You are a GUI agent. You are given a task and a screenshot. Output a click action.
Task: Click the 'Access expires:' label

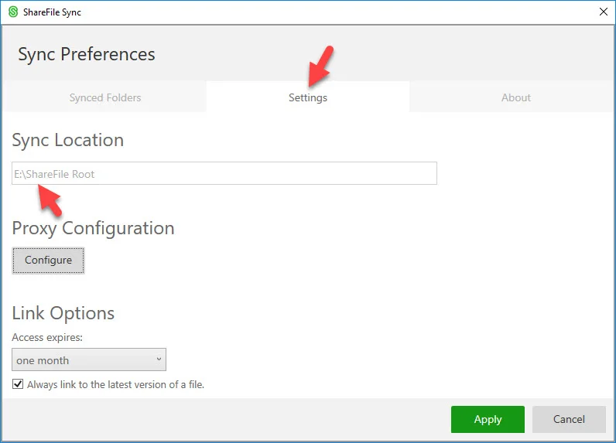[47, 337]
